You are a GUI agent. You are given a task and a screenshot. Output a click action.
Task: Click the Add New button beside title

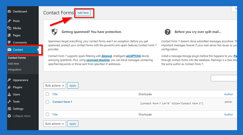(x=83, y=13)
